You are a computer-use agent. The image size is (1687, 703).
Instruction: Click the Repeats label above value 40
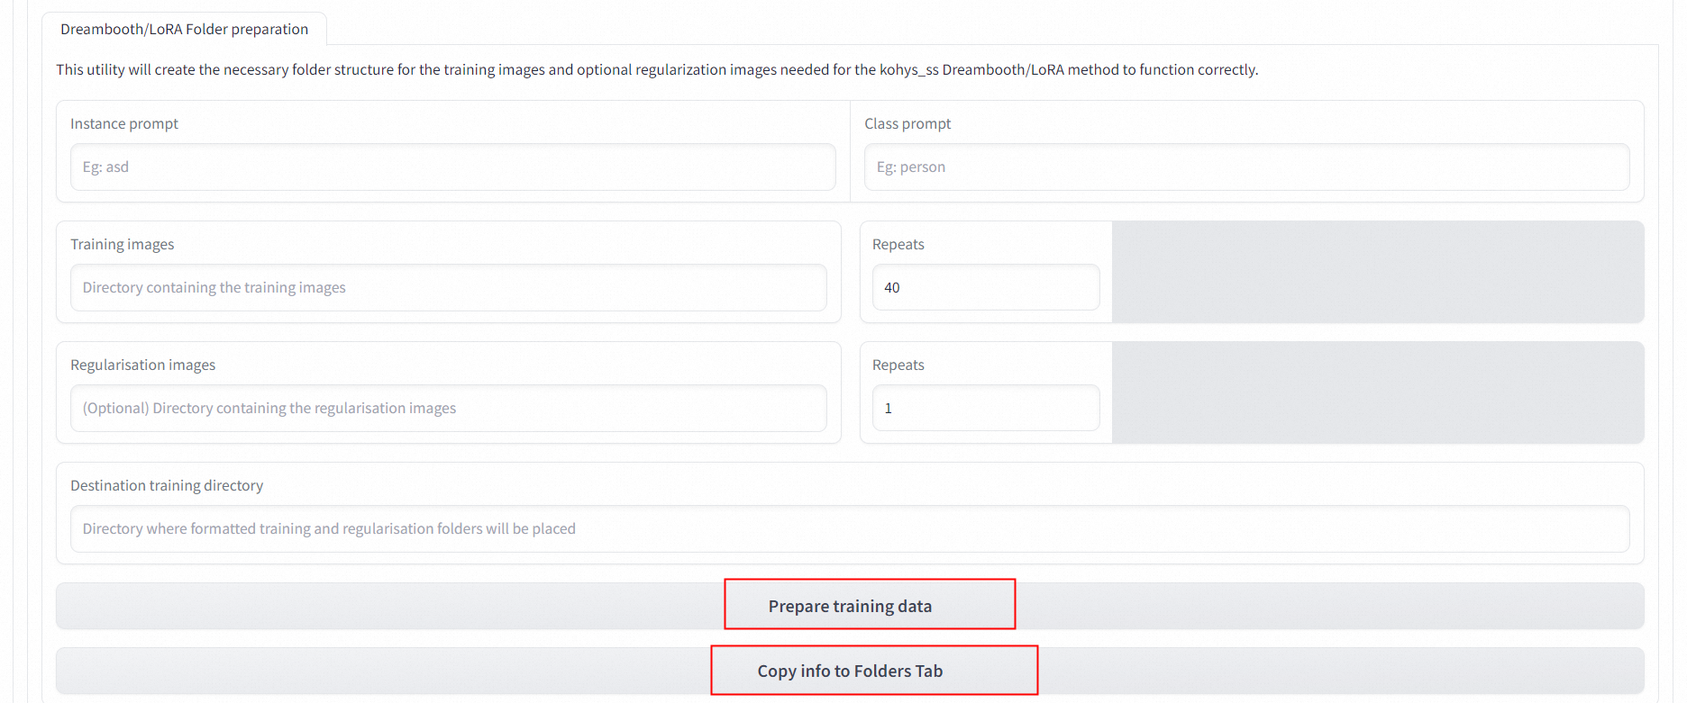[x=898, y=244]
